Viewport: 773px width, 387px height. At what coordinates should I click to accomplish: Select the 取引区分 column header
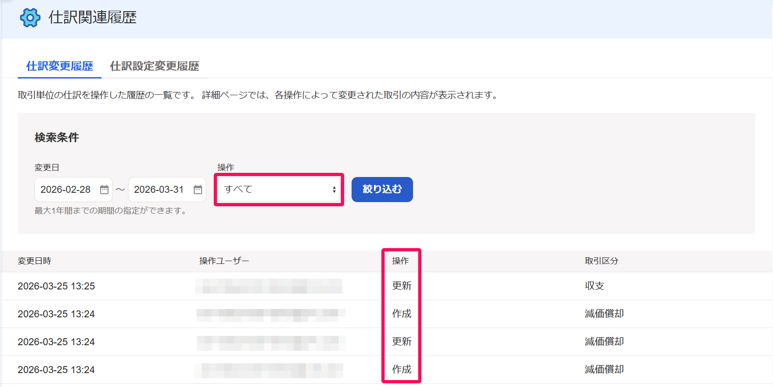(x=602, y=261)
